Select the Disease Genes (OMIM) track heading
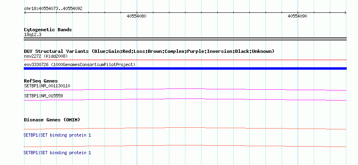Viewport: 358px width, 165px height. (52, 120)
